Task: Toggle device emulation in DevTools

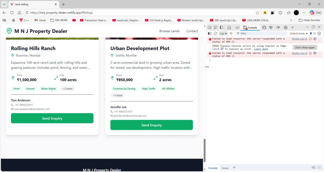Action: click(215, 28)
